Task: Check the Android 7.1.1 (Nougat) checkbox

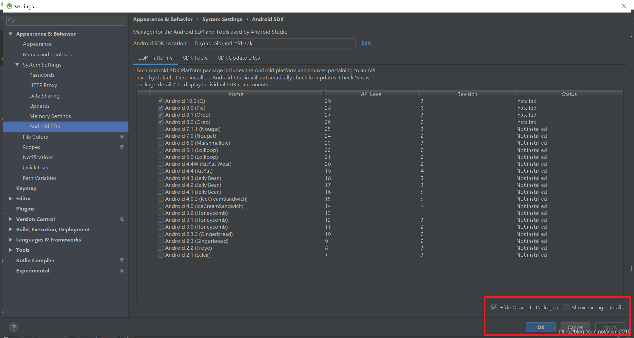Action: point(160,129)
